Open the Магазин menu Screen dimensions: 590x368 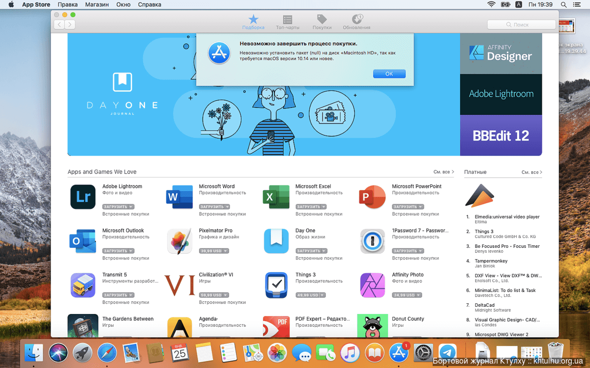(x=97, y=4)
